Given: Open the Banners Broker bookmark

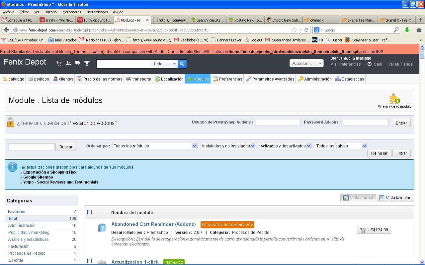Looking at the screenshot, I should (x=226, y=40).
